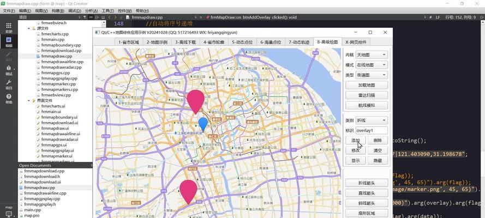Open Welcome mode in Qt Creator sidebar
This screenshot has height=218, width=485.
9,28
